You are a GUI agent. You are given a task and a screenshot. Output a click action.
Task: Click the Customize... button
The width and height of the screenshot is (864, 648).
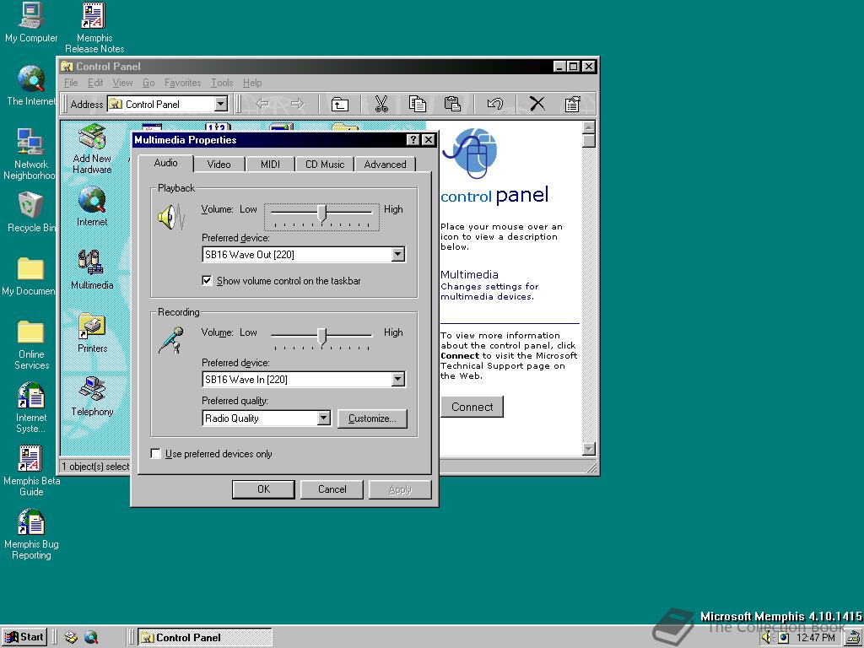pyautogui.click(x=372, y=418)
